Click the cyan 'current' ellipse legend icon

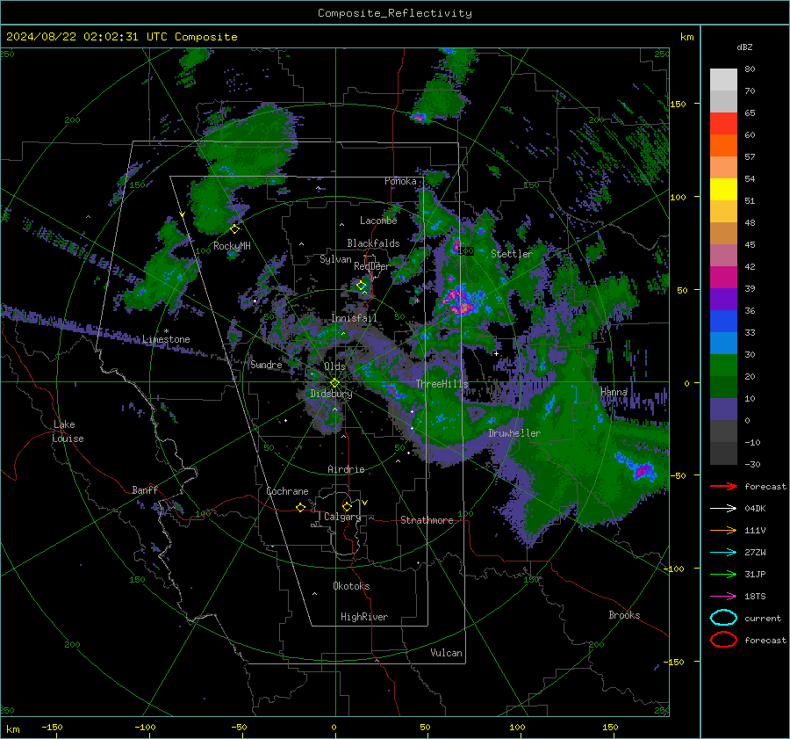[723, 618]
